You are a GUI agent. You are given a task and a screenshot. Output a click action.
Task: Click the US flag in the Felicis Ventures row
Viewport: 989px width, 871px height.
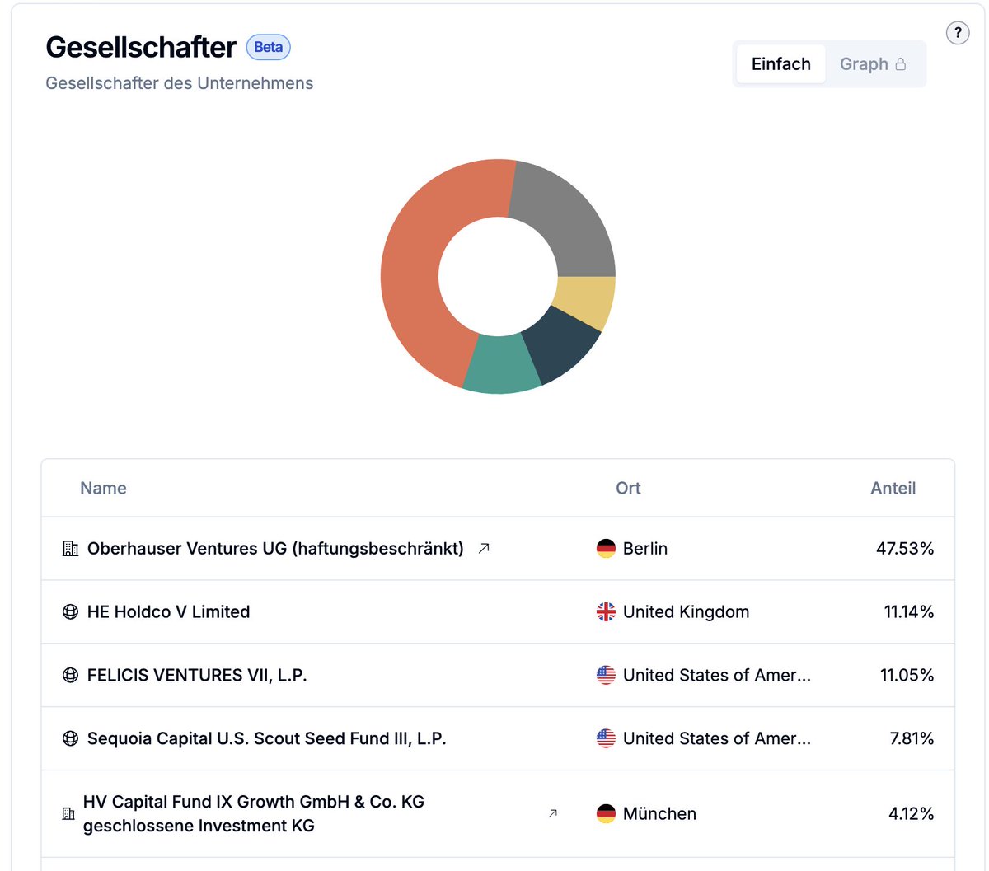tap(606, 675)
